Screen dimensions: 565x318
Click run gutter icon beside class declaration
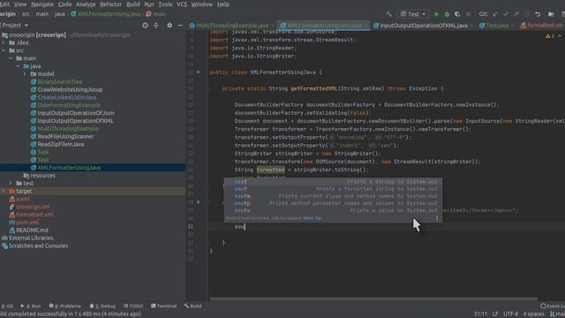tap(198, 72)
